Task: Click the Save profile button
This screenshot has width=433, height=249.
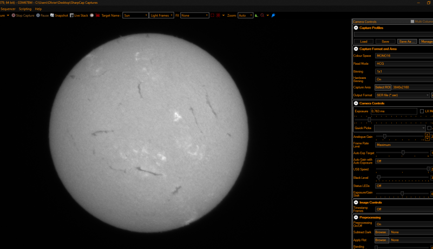Action: [x=385, y=41]
